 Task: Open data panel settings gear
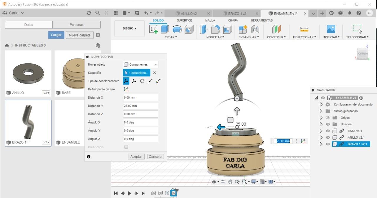[98, 35]
